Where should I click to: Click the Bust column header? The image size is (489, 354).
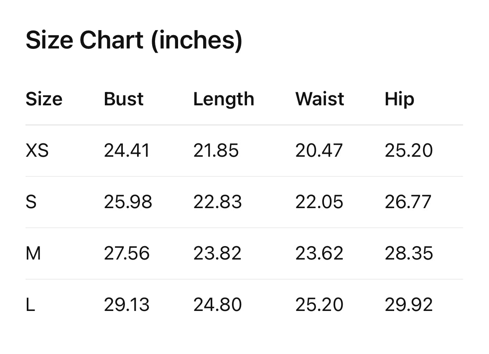pyautogui.click(x=124, y=99)
